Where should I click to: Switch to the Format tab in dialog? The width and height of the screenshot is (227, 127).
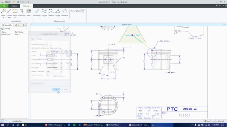pyautogui.click(x=39, y=39)
